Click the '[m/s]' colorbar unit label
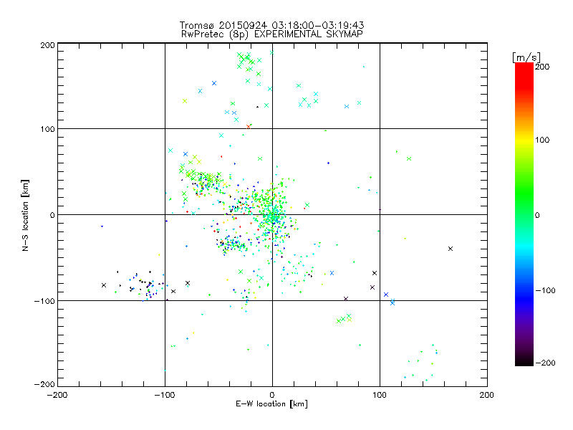Viewport: 573px width, 430px height. point(526,57)
